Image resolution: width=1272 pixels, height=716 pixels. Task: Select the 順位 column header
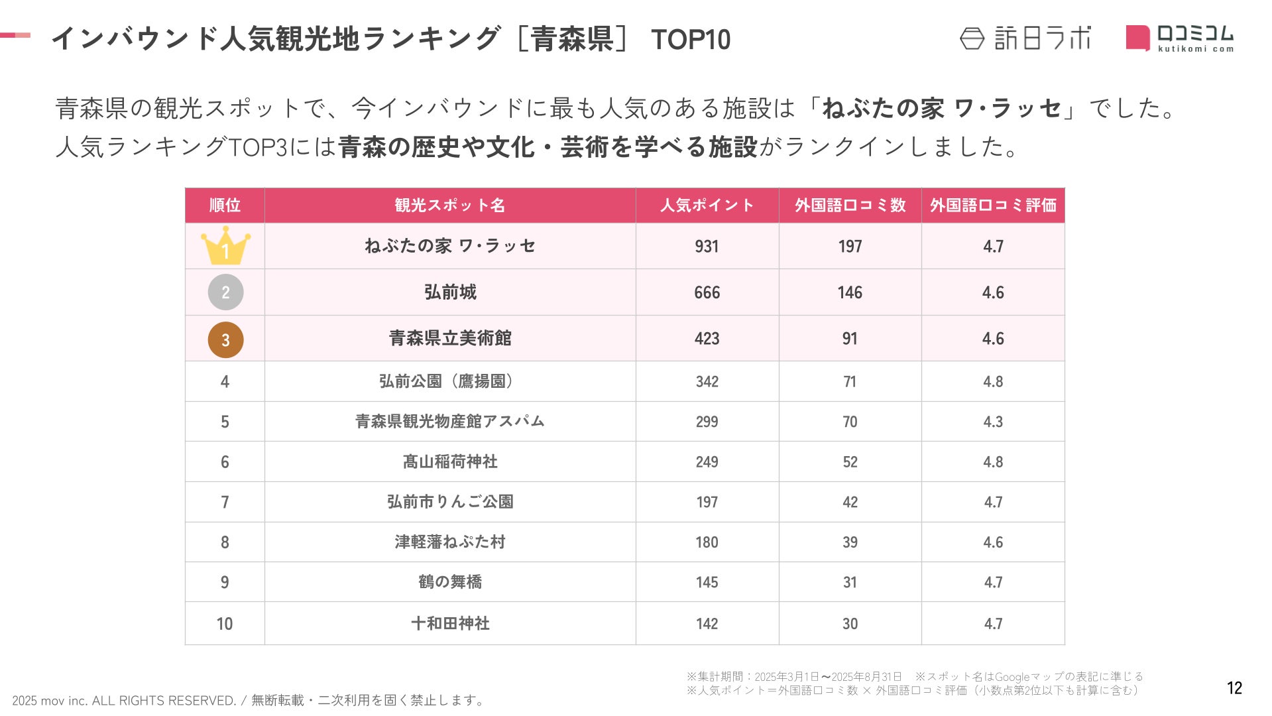(x=225, y=206)
